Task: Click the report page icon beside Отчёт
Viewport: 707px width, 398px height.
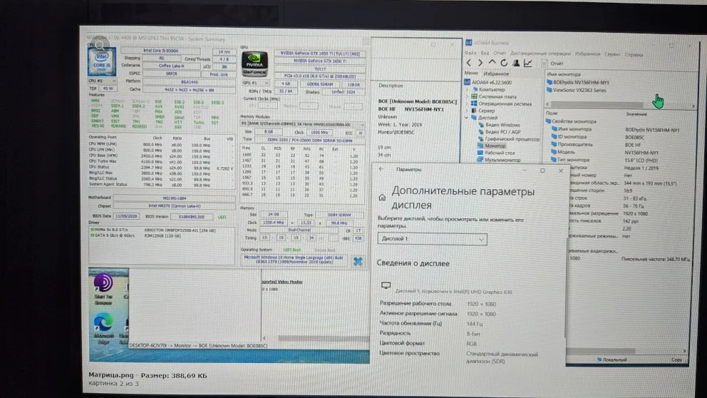Action: (545, 63)
